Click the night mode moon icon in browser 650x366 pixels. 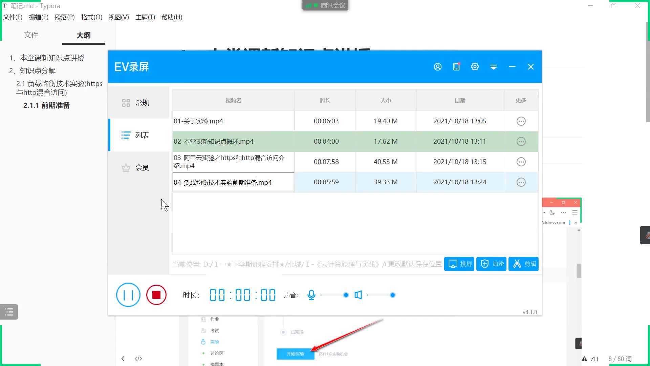click(552, 212)
